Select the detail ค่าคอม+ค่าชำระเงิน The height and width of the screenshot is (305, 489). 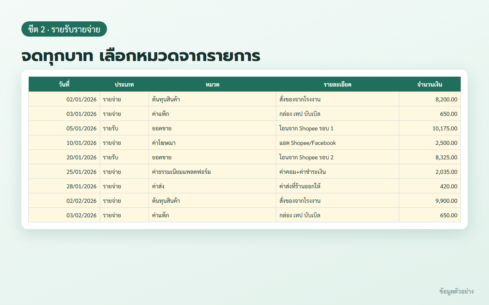(337, 172)
